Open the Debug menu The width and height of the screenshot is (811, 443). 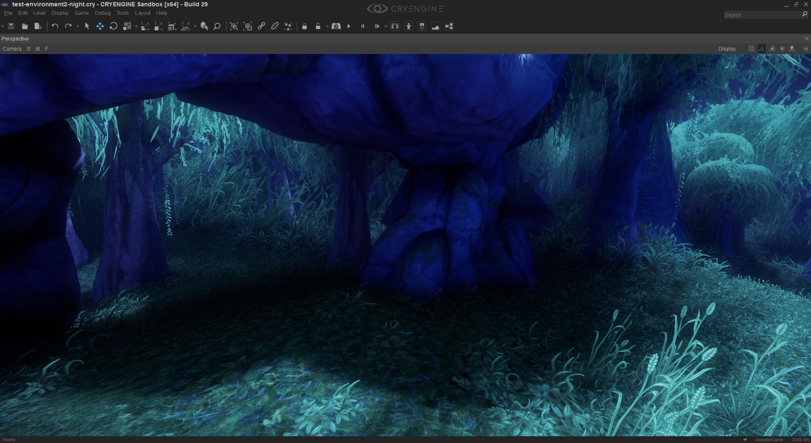[103, 13]
